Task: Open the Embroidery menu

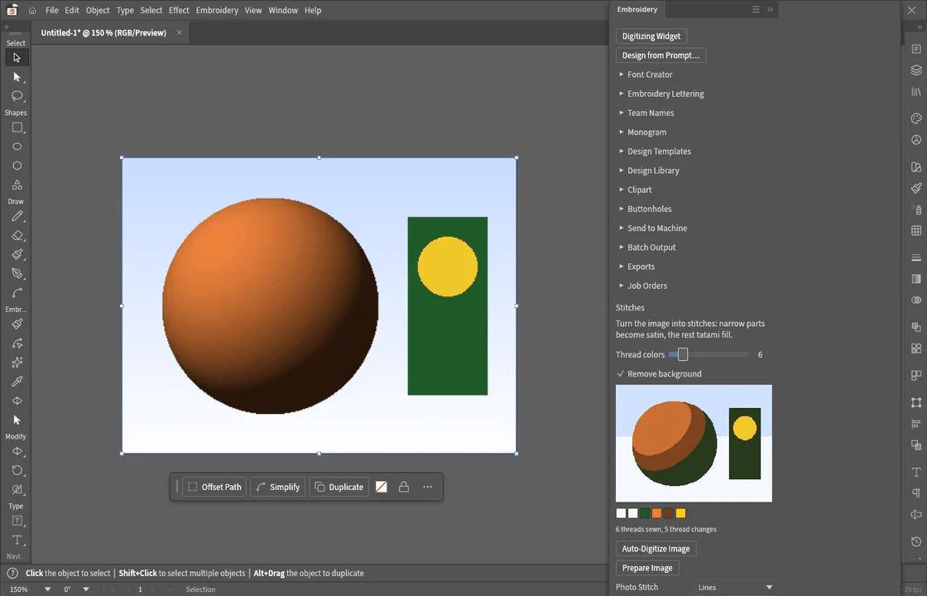Action: [x=217, y=10]
